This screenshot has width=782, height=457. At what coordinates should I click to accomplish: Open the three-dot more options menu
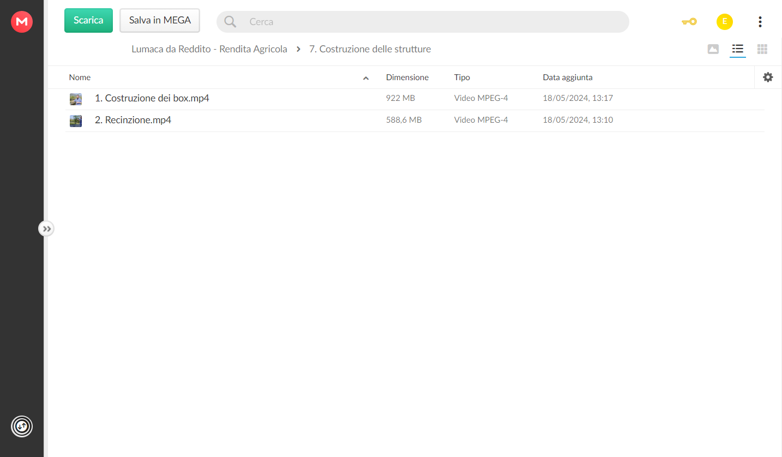point(760,22)
